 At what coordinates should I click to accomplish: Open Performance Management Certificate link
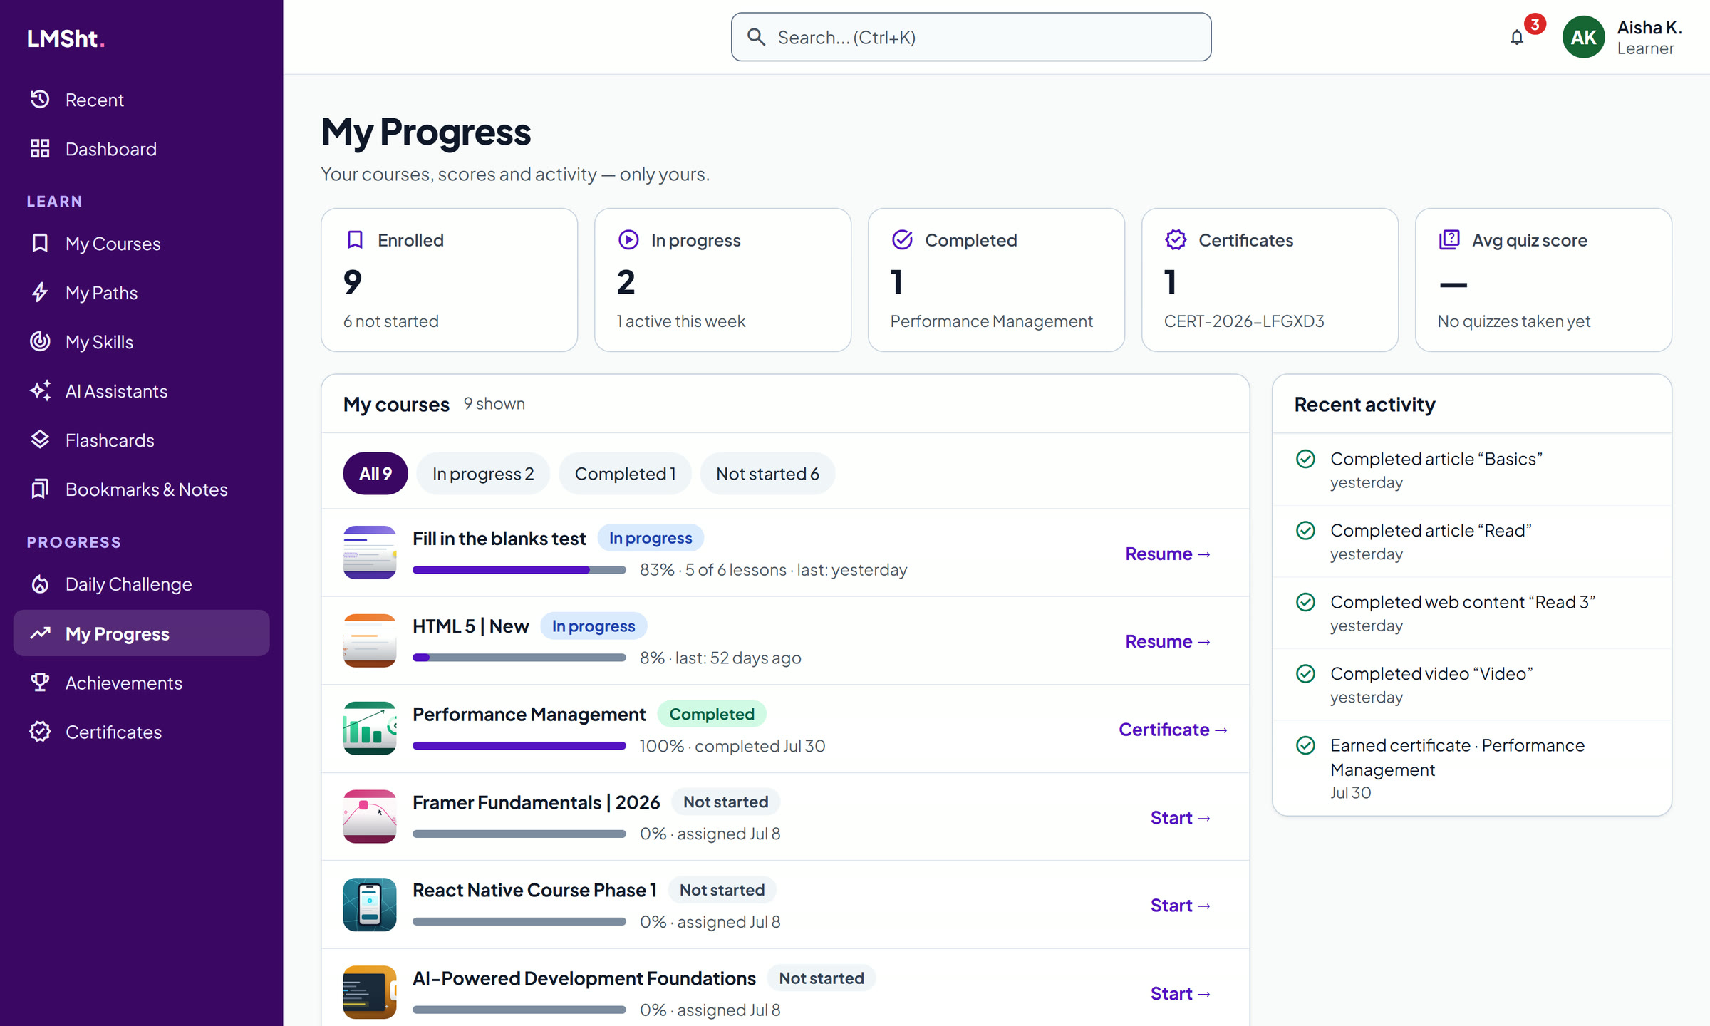[x=1173, y=730]
